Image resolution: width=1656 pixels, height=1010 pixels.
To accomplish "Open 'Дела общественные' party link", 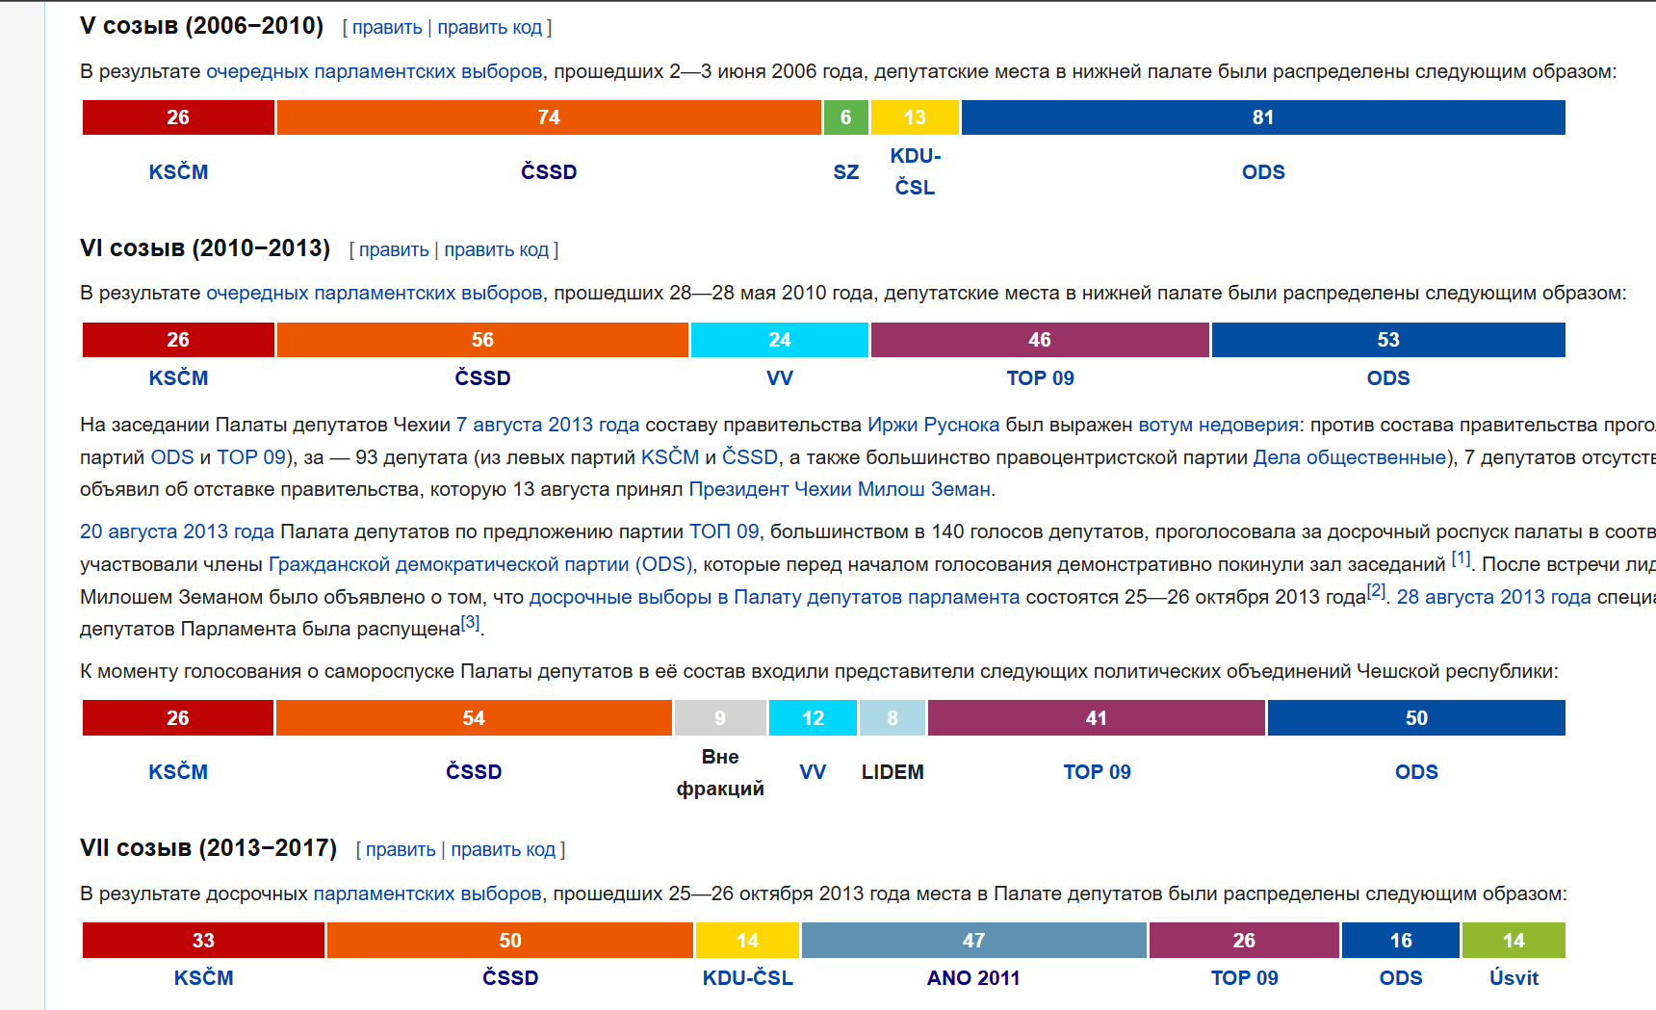I will 1350,457.
